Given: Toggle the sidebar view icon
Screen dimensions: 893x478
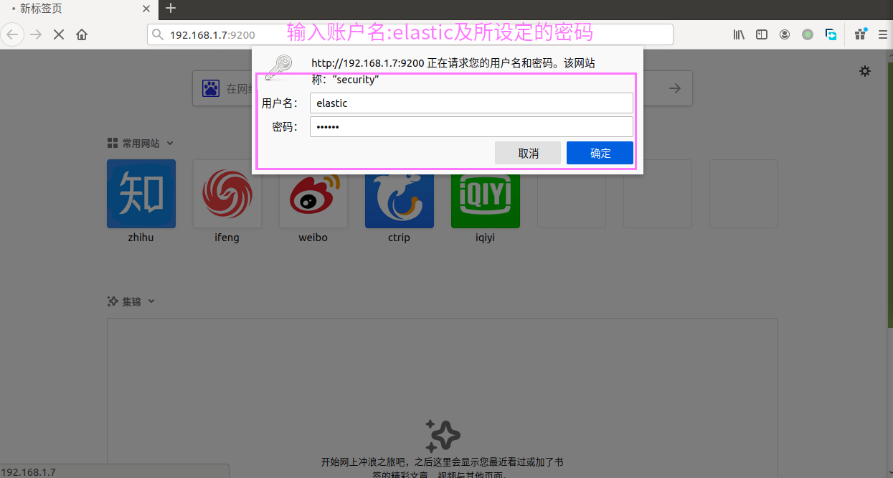Looking at the screenshot, I should pyautogui.click(x=762, y=34).
